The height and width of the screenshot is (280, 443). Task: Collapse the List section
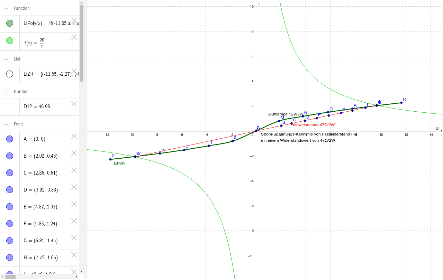pos(6,59)
